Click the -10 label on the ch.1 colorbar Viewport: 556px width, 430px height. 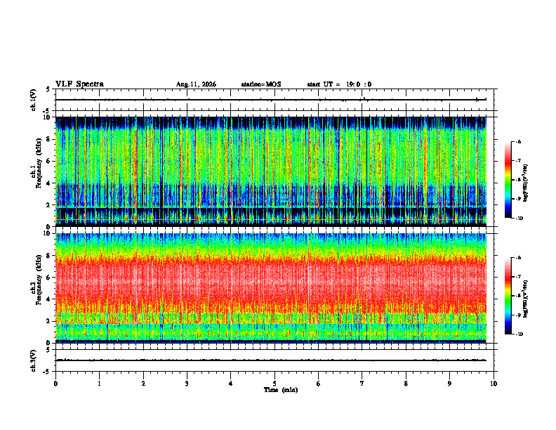[x=519, y=219]
